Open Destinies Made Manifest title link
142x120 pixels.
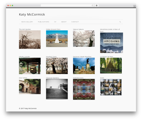tap(82, 57)
